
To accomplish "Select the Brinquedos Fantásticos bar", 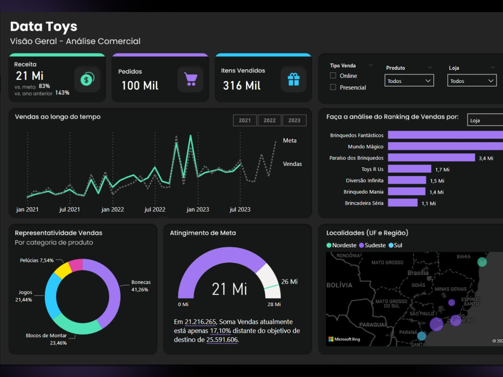I will (x=445, y=135).
